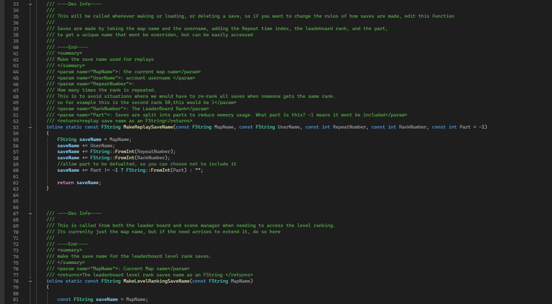
Task: Click the return keyword on line 62
Action: pyautogui.click(x=66, y=183)
